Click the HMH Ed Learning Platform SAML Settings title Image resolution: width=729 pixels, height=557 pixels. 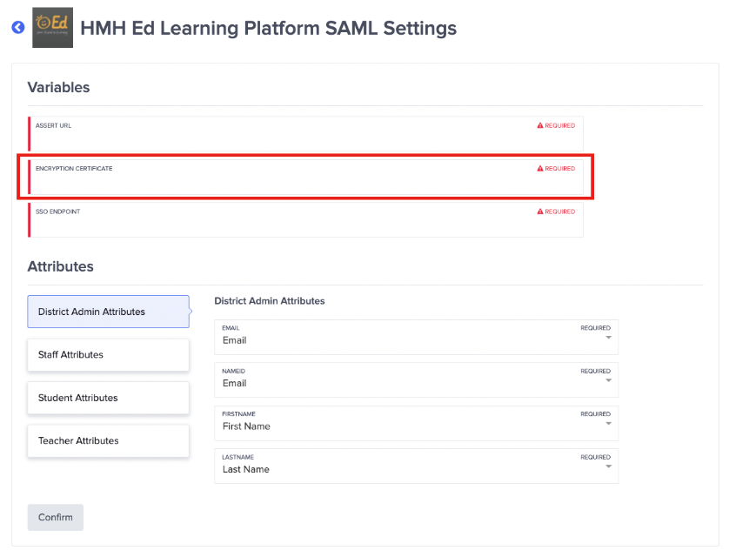(268, 28)
